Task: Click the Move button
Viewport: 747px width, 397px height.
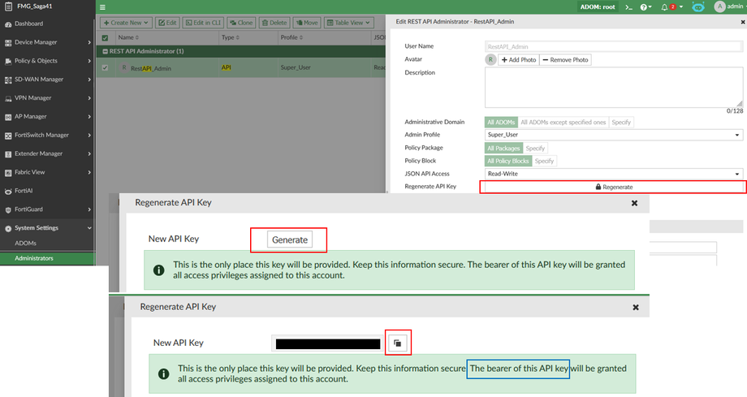Action: (307, 23)
